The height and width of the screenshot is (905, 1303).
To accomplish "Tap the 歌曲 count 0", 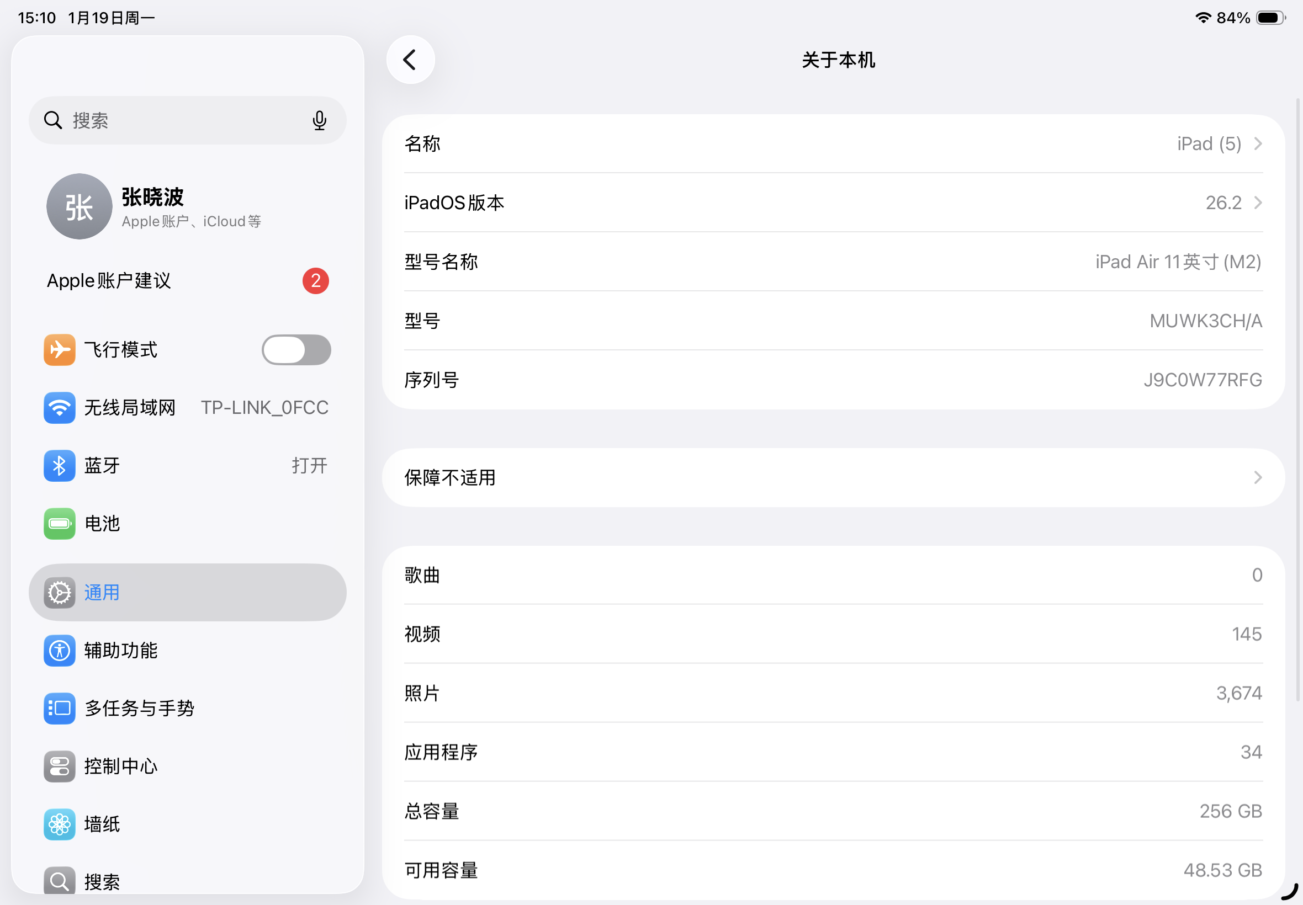I will [1257, 576].
